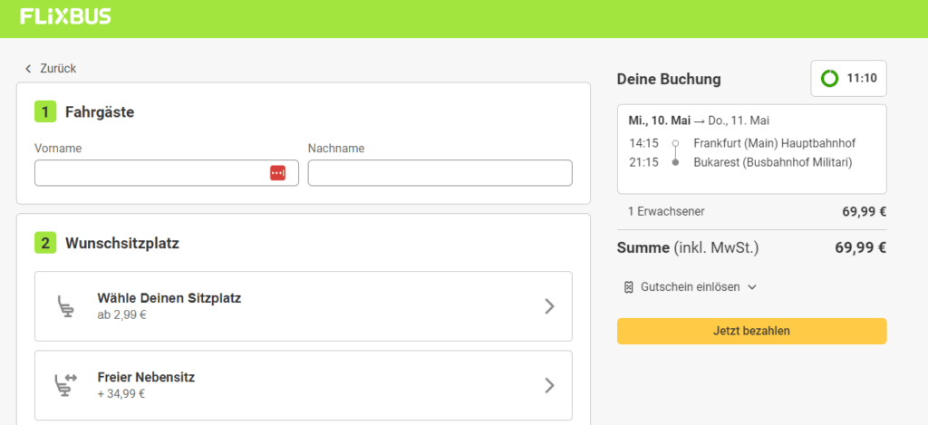The image size is (928, 425).
Task: Click the back chevron beside Zurück
Action: [x=28, y=69]
